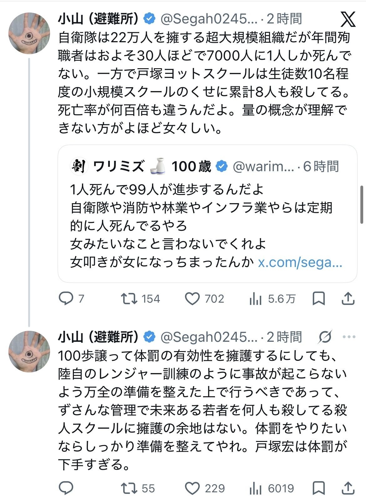This screenshot has height=502, width=366.
Task: Like the first post with 702 likes
Action: (x=192, y=299)
